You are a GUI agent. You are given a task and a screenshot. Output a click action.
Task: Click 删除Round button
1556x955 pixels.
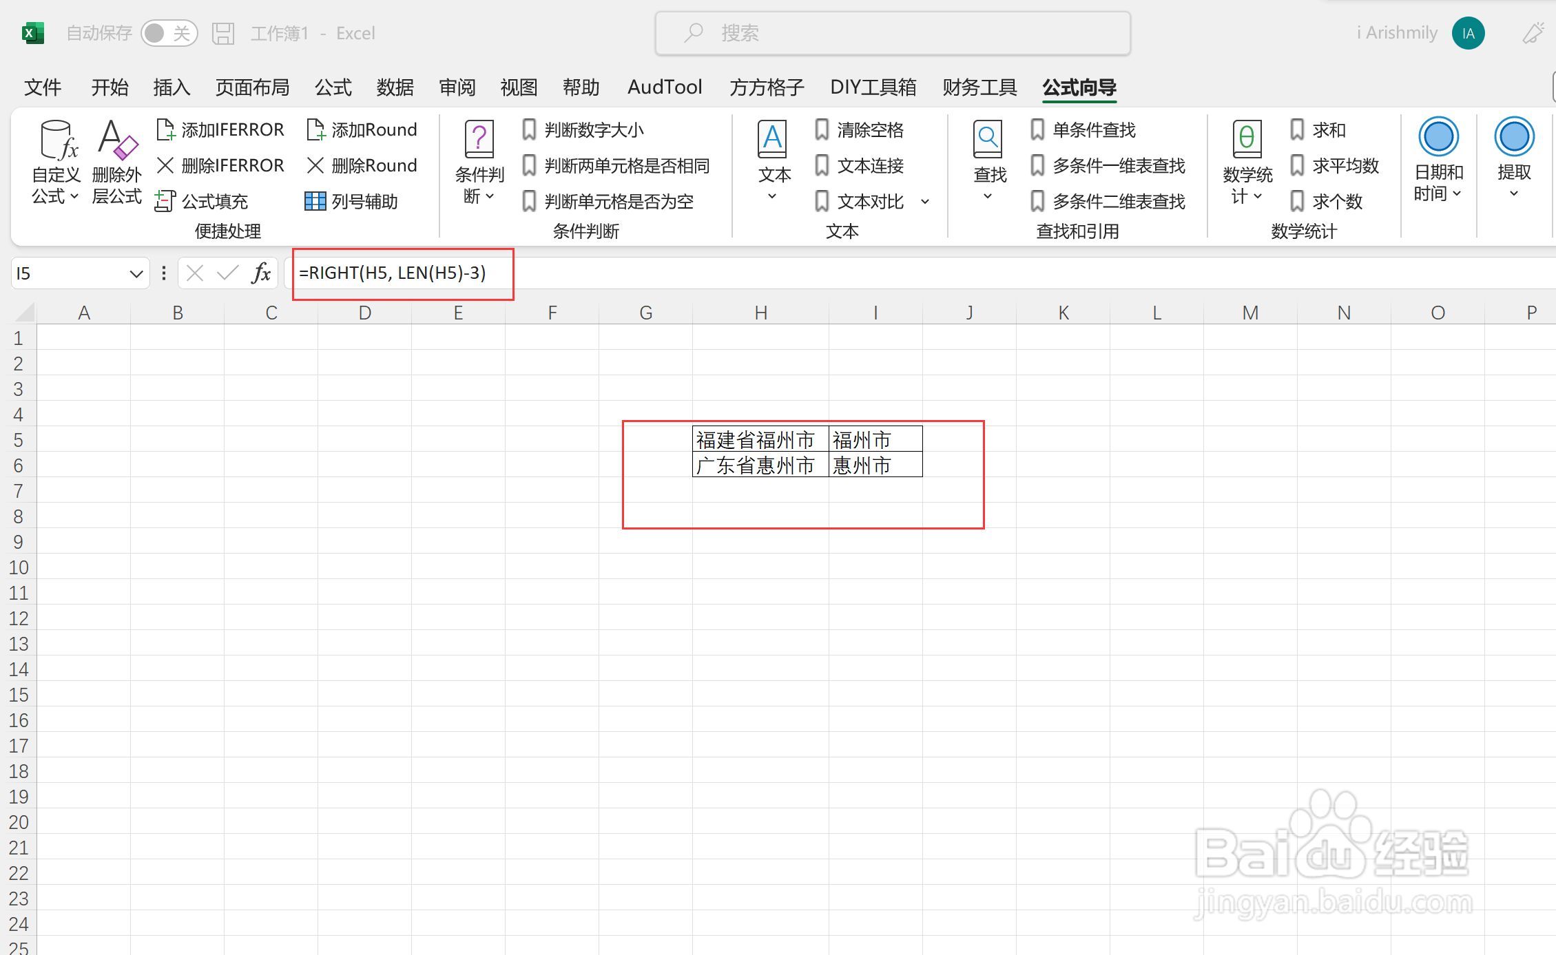pyautogui.click(x=362, y=165)
